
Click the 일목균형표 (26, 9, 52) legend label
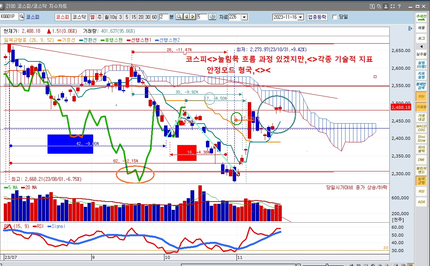point(29,40)
